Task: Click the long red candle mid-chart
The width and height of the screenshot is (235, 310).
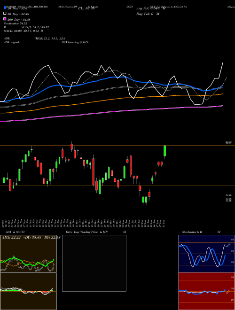Action: (x=94, y=171)
